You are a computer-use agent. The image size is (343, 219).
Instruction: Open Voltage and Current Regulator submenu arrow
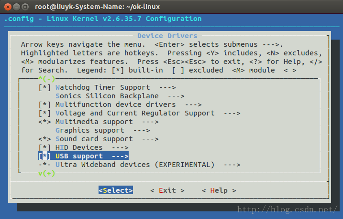[232, 113]
